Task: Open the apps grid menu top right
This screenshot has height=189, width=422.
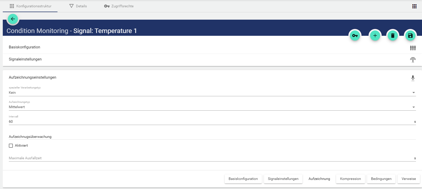Action: pyautogui.click(x=414, y=6)
